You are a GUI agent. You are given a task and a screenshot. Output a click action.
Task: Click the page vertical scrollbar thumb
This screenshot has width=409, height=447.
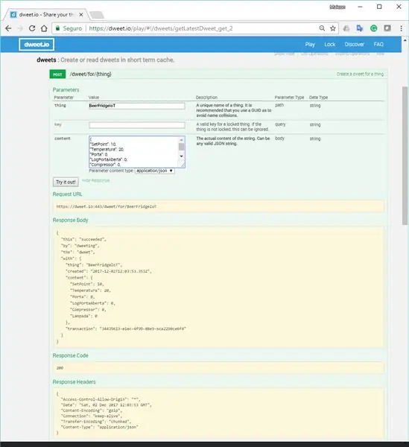click(405, 156)
